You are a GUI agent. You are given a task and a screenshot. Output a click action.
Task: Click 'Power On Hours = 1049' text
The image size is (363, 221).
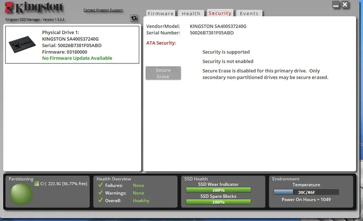pos(306,200)
